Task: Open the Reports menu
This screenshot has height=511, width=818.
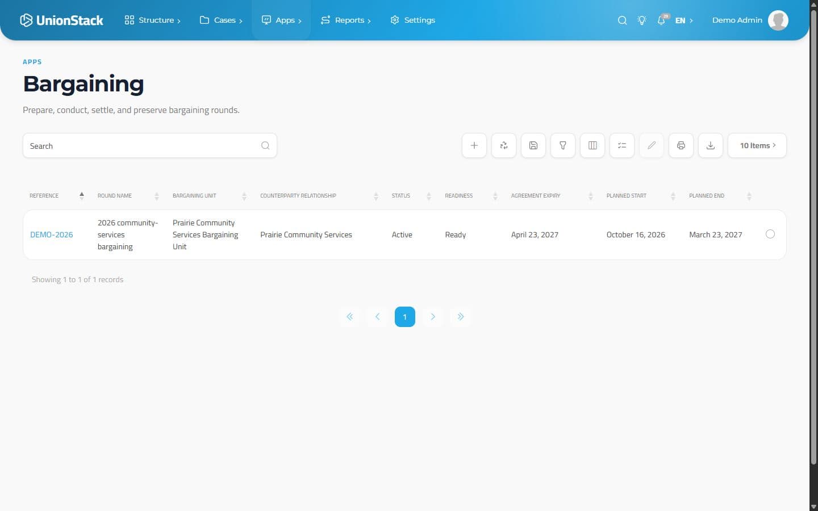Action: [x=345, y=20]
